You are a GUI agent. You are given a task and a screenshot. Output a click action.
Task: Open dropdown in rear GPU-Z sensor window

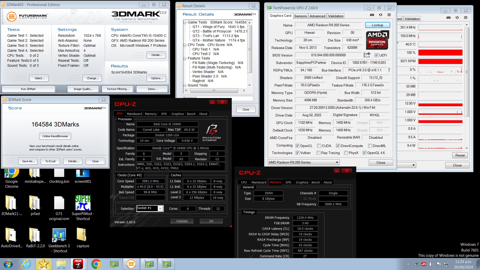click(x=413, y=165)
